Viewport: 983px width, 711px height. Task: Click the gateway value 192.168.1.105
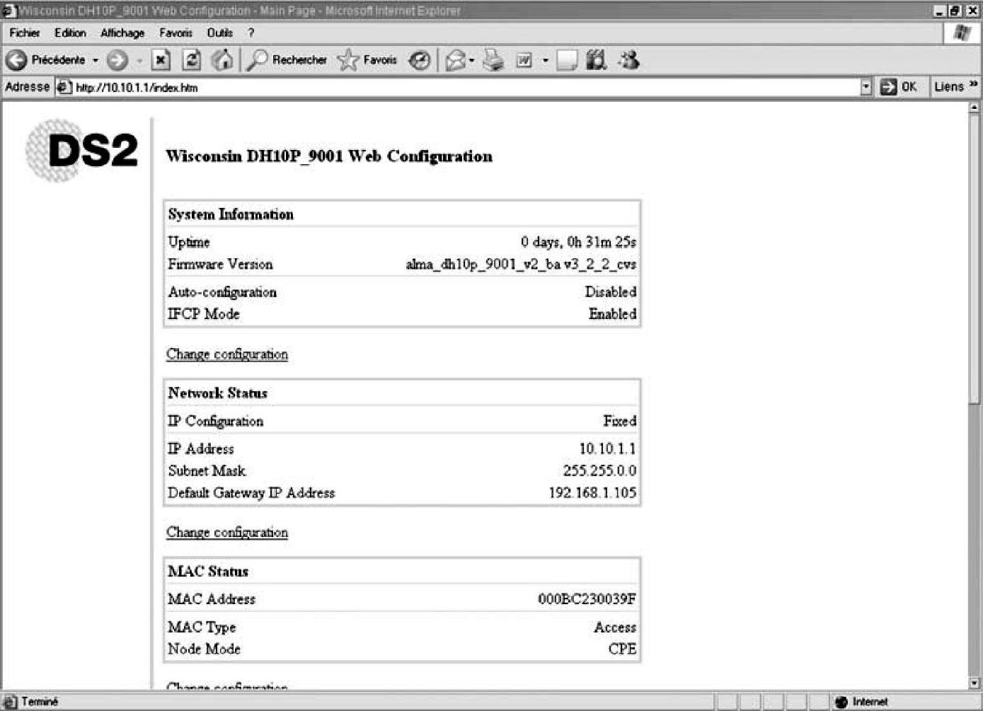[593, 492]
